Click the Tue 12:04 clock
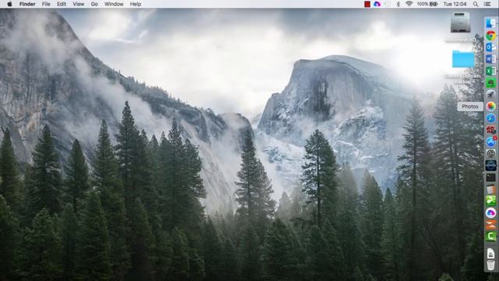Viewport: 499px width, 281px height. point(455,4)
